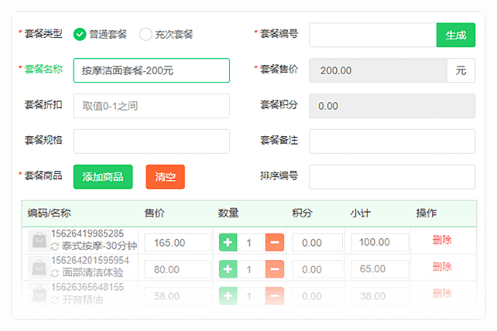
Task: Decrease quantity for 开背精油 with minus icon
Action: coord(275,296)
